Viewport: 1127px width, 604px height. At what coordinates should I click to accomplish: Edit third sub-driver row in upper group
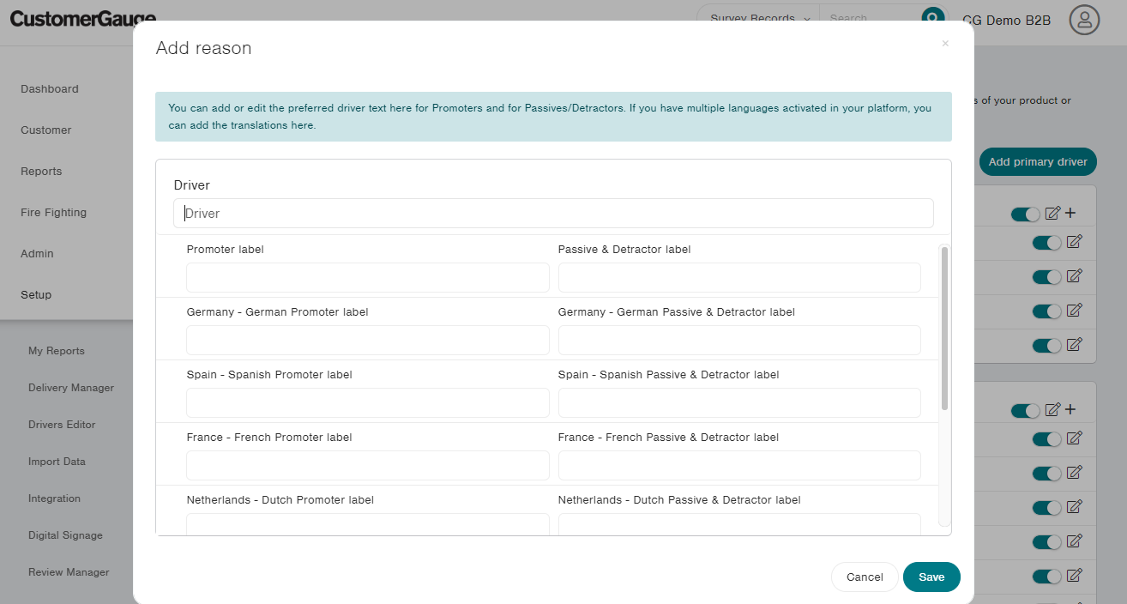coord(1074,311)
